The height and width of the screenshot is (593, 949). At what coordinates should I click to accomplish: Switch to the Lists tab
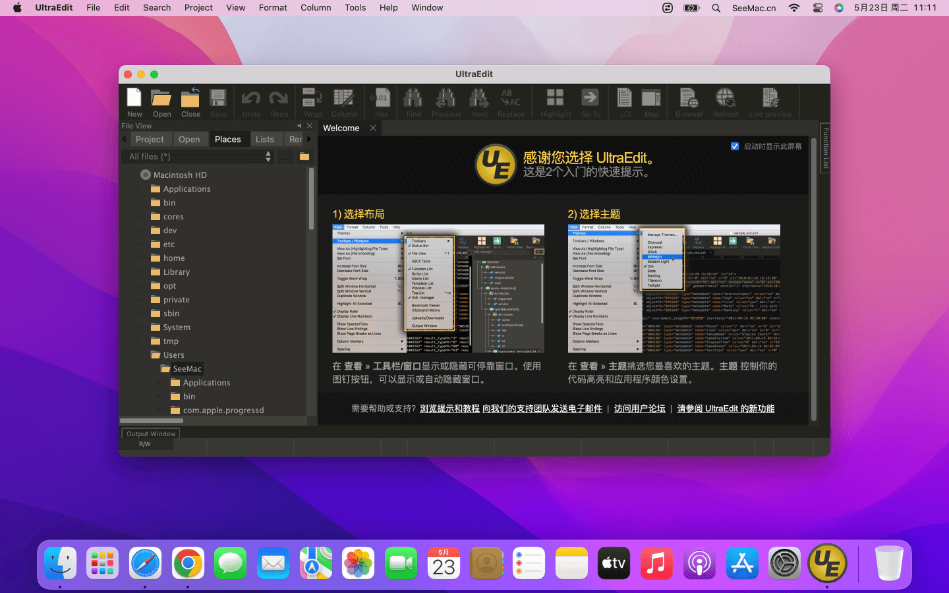pyautogui.click(x=264, y=139)
